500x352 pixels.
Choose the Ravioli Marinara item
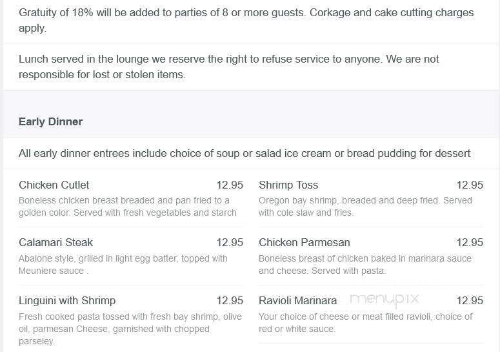tap(297, 300)
